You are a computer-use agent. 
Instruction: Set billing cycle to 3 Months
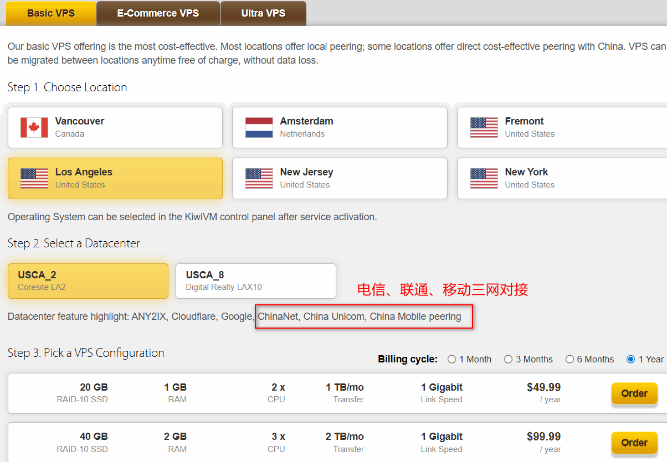(x=508, y=360)
